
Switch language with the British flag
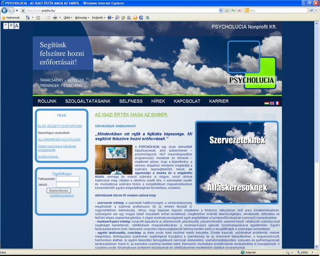pyautogui.click(x=272, y=103)
